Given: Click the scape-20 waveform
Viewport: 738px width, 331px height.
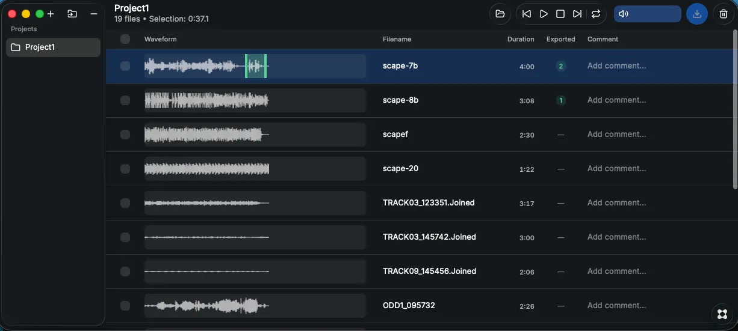Looking at the screenshot, I should (255, 169).
